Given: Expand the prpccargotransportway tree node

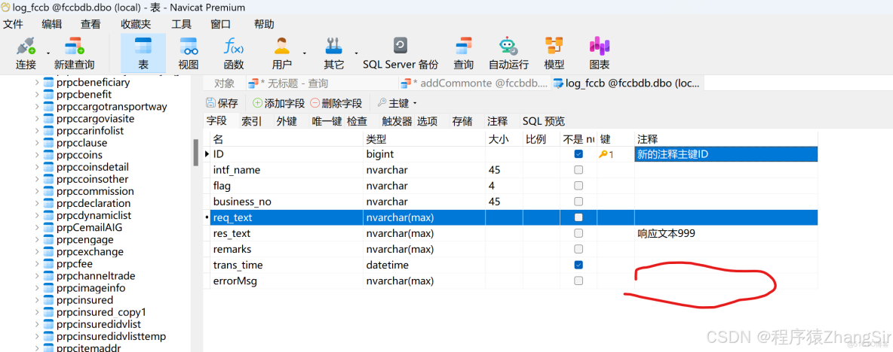Looking at the screenshot, I should [37, 106].
